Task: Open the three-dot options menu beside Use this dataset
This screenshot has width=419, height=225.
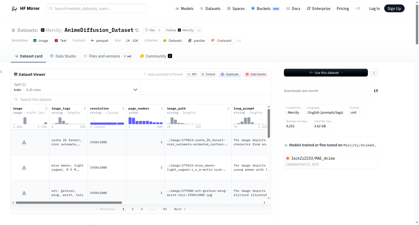Action: click(374, 73)
